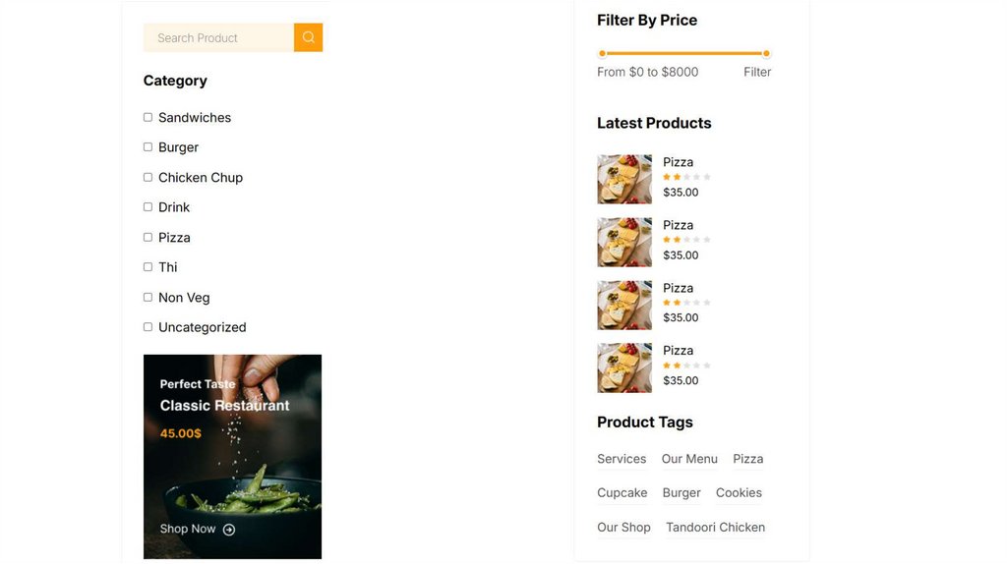Click the Search Product input field
Image resolution: width=1007 pixels, height=564 pixels.
click(218, 37)
